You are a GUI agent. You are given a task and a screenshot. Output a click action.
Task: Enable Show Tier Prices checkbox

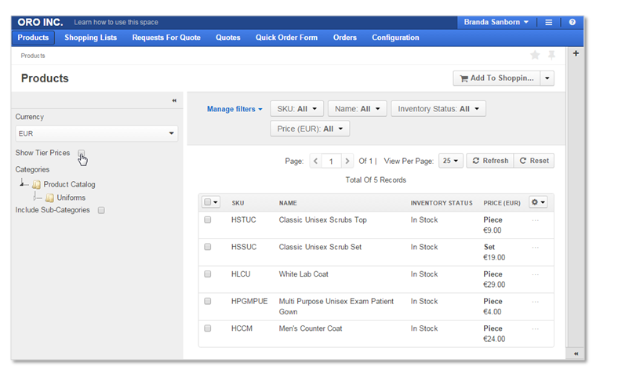tap(82, 153)
